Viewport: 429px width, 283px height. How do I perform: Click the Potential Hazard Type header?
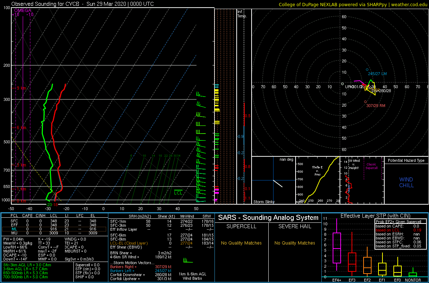(x=406, y=161)
